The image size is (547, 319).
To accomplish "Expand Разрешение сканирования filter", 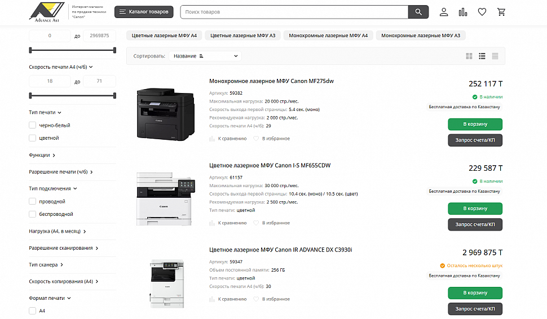I will 64,248.
